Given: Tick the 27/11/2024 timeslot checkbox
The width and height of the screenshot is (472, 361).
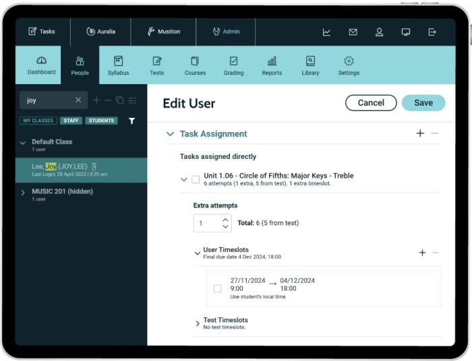Looking at the screenshot, I should click(217, 288).
